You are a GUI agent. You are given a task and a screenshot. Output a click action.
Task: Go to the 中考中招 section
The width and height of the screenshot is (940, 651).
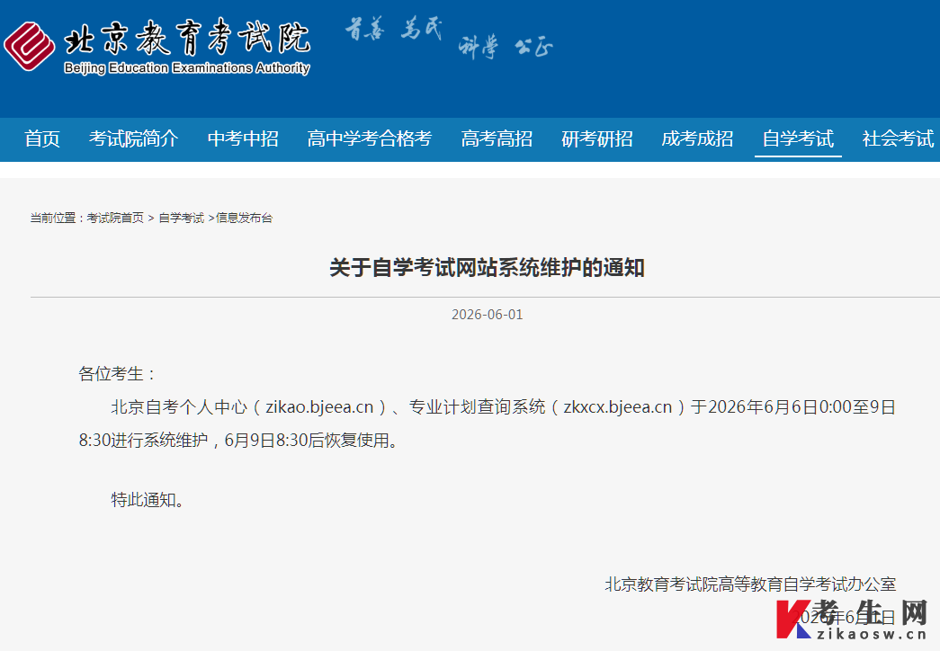[x=243, y=138]
